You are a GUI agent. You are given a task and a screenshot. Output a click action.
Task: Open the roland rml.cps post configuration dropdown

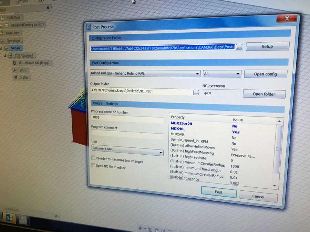pyautogui.click(x=145, y=74)
